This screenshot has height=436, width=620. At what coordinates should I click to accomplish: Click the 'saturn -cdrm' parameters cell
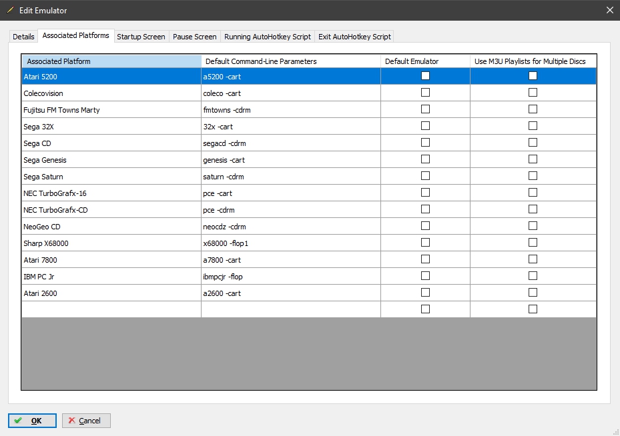pos(291,176)
